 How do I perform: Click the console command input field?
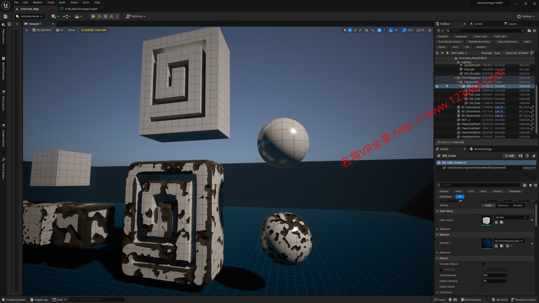tap(96, 300)
